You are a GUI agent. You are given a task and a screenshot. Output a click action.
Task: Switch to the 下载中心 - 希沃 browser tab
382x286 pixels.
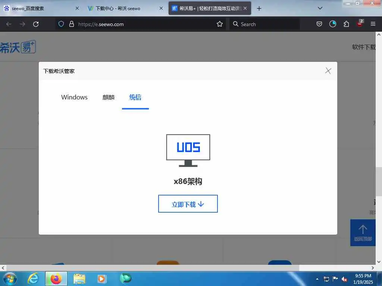(x=125, y=9)
